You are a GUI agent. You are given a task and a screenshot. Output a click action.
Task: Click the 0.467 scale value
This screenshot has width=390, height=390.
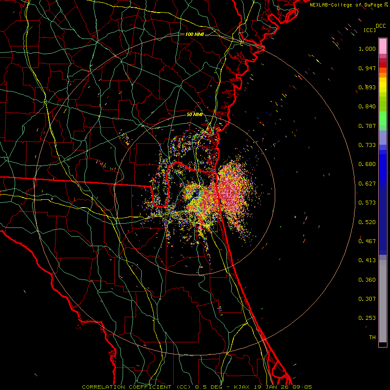367,241
